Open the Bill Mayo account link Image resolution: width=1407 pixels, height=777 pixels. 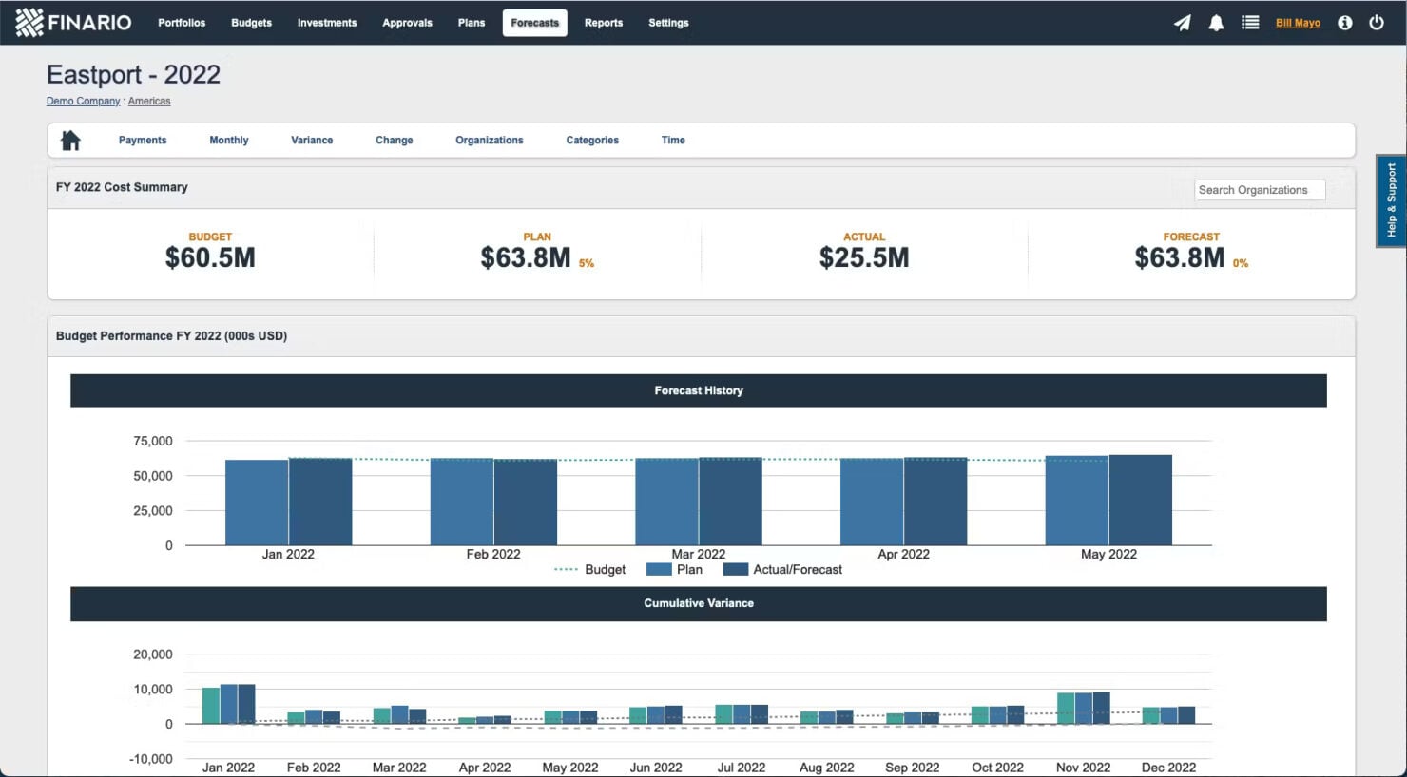coord(1297,22)
